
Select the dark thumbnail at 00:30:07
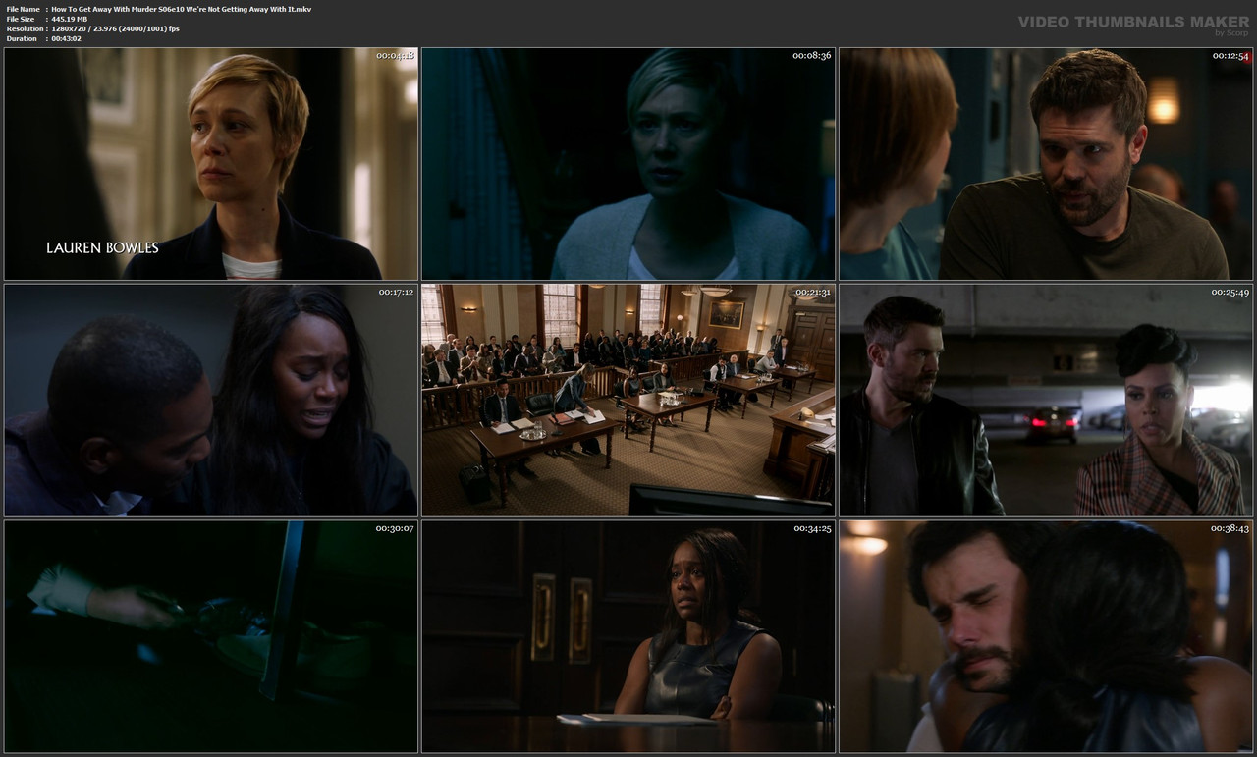point(211,636)
